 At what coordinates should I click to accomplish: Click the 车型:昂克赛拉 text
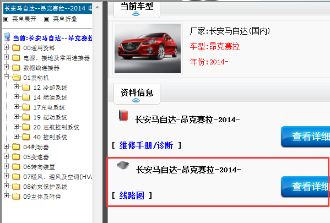click(215, 46)
